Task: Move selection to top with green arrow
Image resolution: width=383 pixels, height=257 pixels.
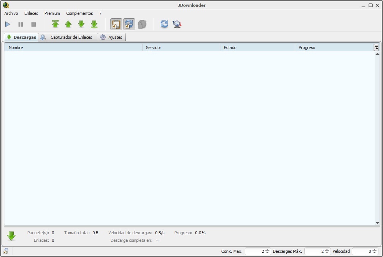Action: pos(55,24)
